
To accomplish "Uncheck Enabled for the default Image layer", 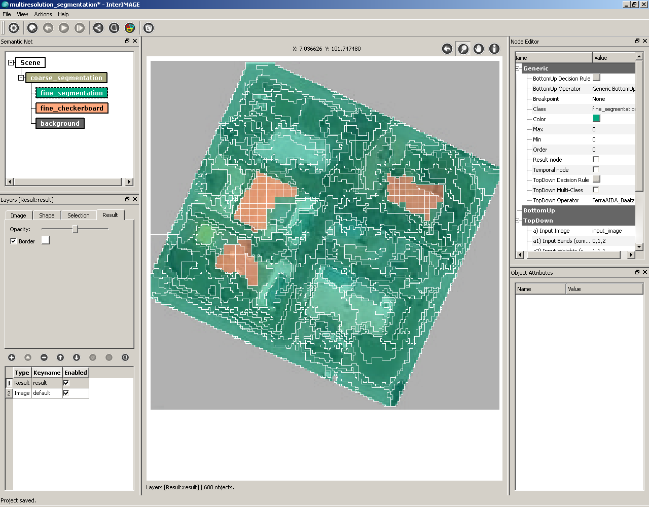I will pos(65,393).
